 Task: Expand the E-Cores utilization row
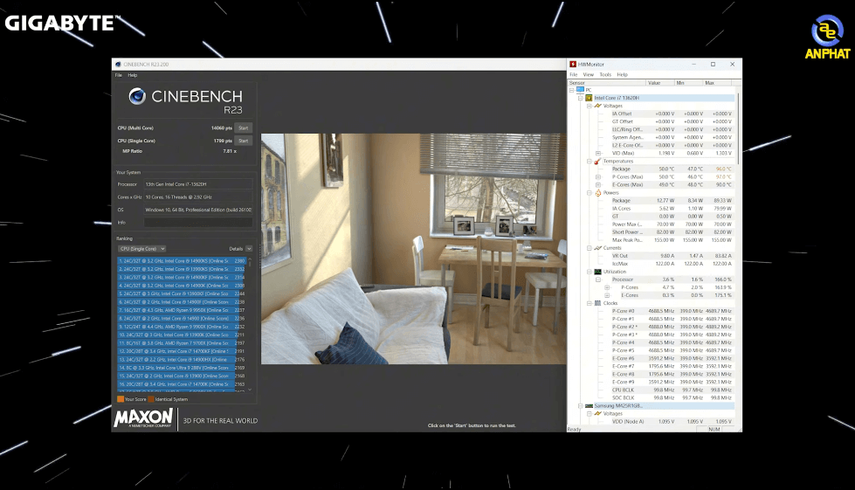click(x=607, y=295)
